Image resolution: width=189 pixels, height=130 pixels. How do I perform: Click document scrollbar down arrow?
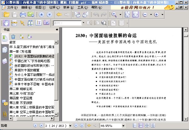186,119
